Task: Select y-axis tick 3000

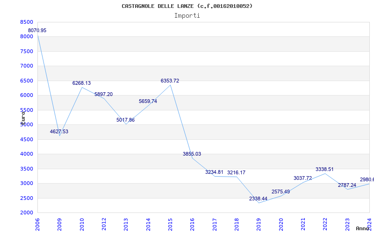Action: [27, 183]
